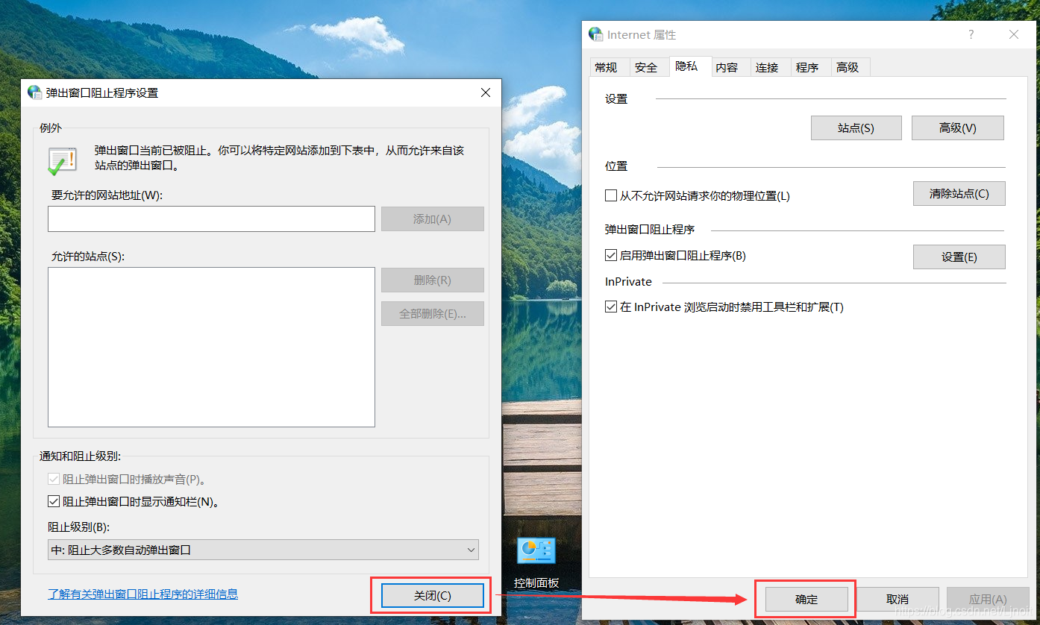Viewport: 1040px width, 625px height.
Task: Toggle 从不允许网站请求你的物理位置(L) checkbox
Action: tap(611, 196)
